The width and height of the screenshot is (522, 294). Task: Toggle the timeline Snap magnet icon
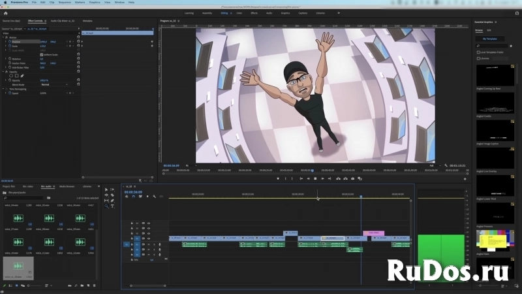(x=134, y=197)
